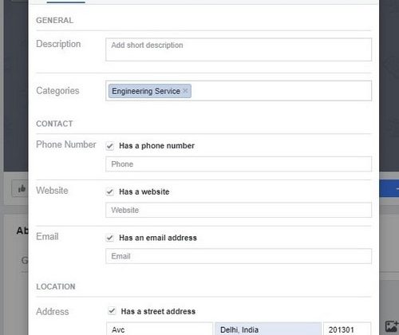Uncheck Has a phone number
The image size is (399, 335).
coord(110,146)
